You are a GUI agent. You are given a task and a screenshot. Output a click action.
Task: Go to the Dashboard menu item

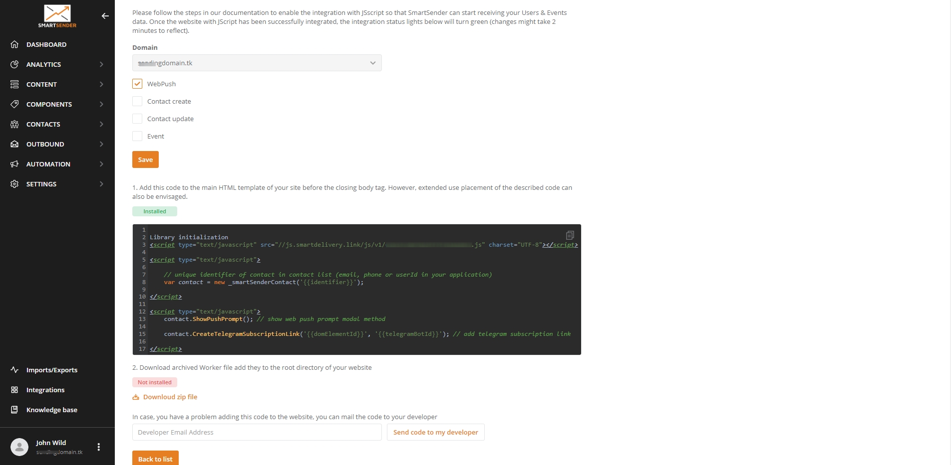[46, 44]
